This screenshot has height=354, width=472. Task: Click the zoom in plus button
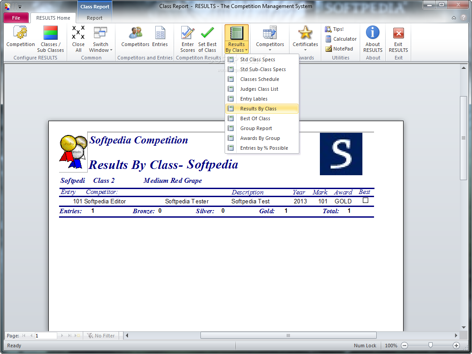click(x=456, y=346)
